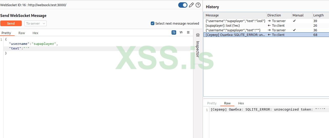Click the pencil edit icon
Image resolution: width=329 pixels, height=138 pixels.
tap(191, 5)
